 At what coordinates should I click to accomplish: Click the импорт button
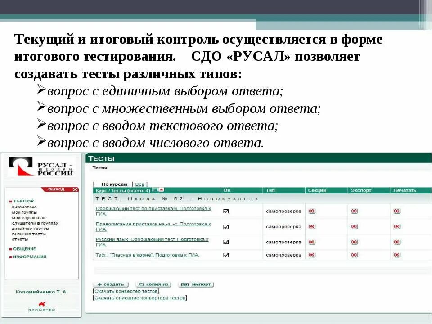[196, 284]
